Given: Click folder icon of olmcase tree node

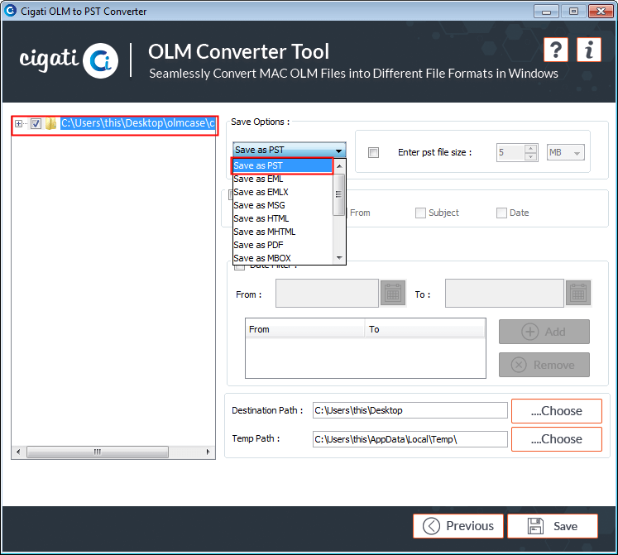Looking at the screenshot, I should click(x=50, y=124).
